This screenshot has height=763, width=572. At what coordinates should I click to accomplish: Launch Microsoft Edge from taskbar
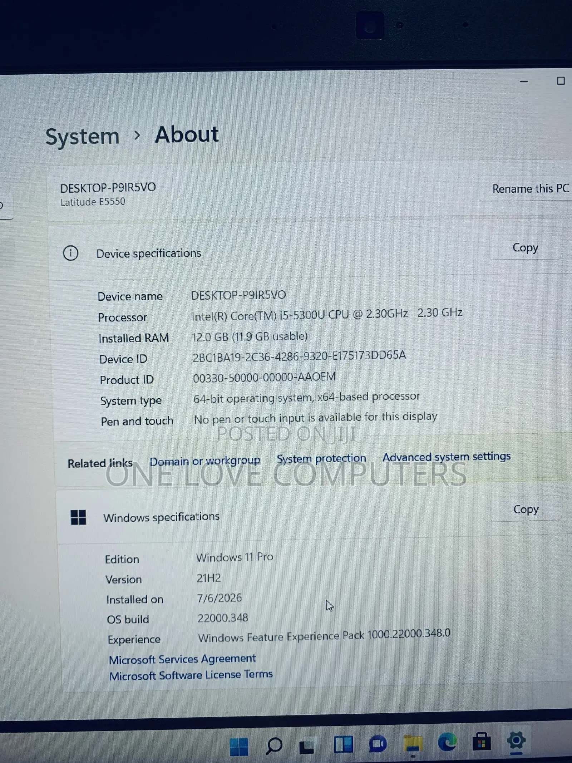point(447,742)
